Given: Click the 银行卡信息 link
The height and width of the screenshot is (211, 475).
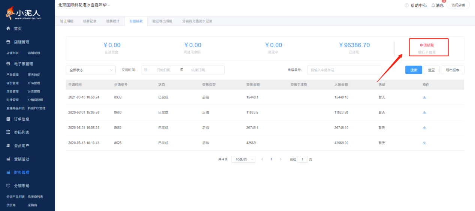Looking at the screenshot, I should point(427,52).
